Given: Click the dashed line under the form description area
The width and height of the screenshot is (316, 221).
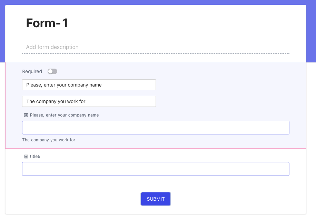Looking at the screenshot, I should pos(156,54).
